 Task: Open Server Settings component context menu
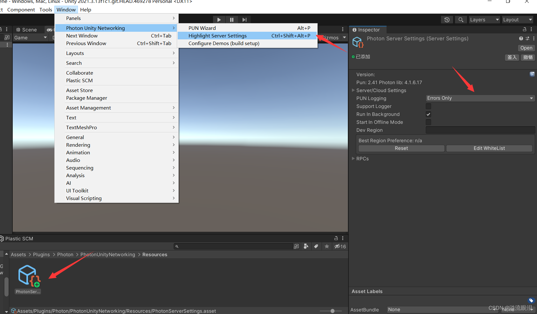534,38
